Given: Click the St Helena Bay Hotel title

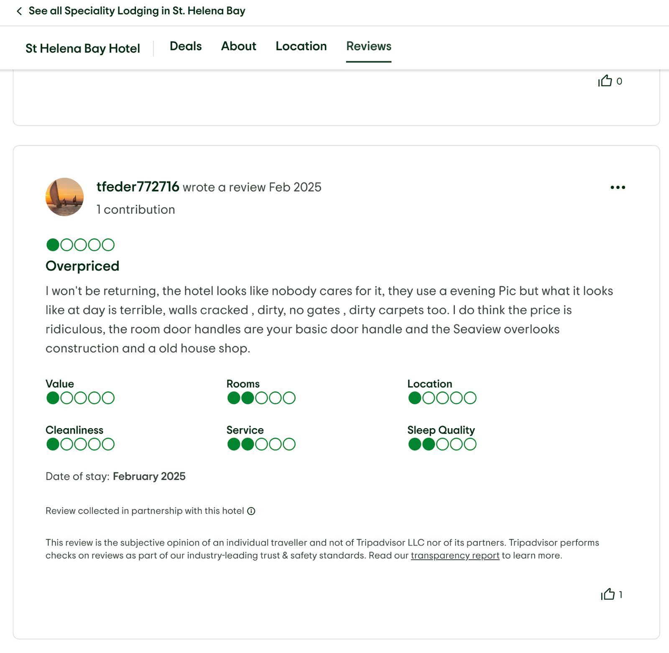Looking at the screenshot, I should (x=83, y=48).
